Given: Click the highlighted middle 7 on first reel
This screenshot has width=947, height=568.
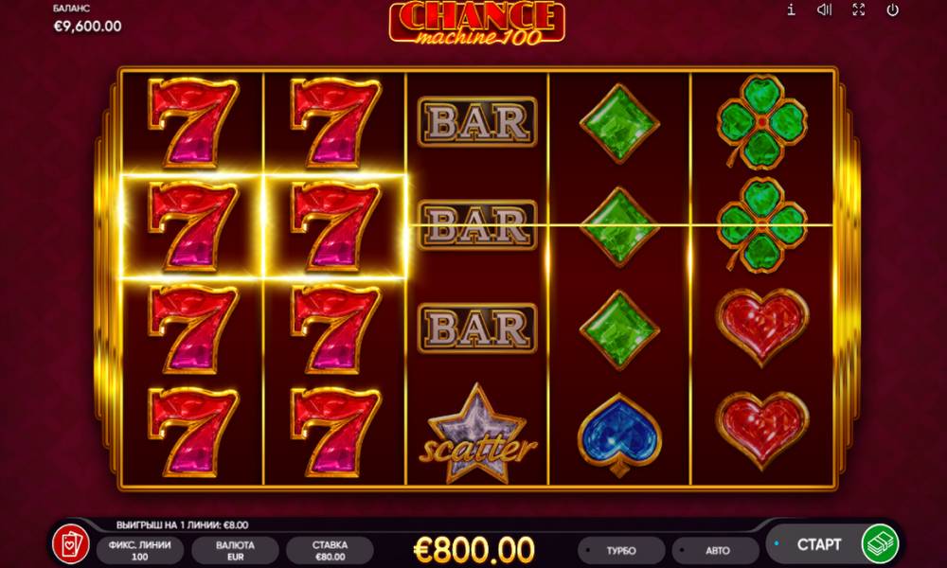Looking at the screenshot, I should coord(193,225).
